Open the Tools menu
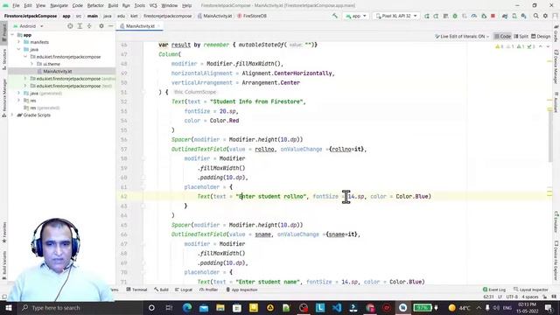Screen dimensions: 560x315 pos(140,5)
